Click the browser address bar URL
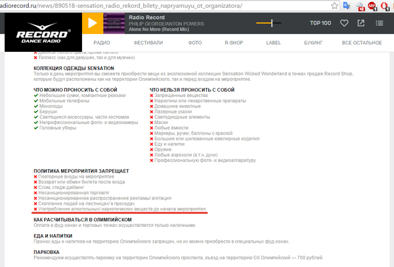Viewport: 394px width, 267px height. [121, 5]
